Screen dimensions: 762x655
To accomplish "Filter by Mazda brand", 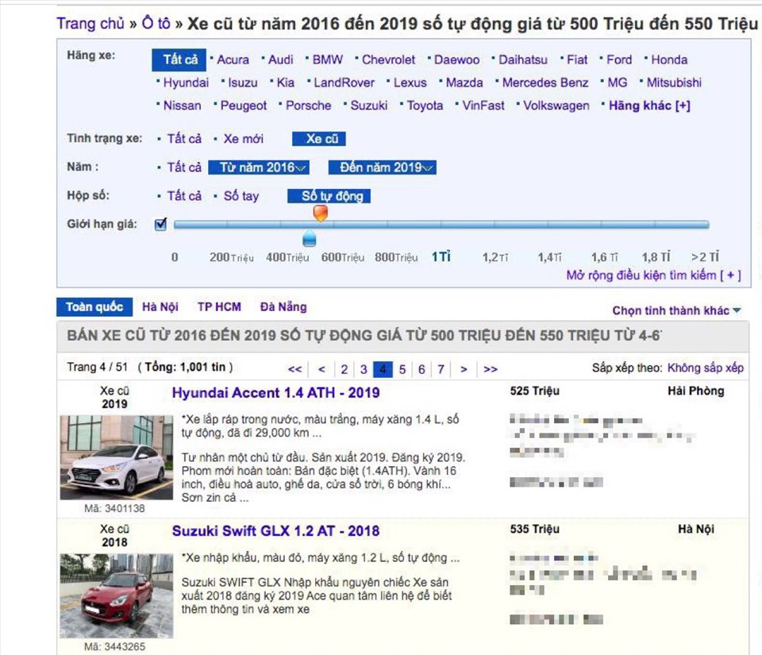I will 464,83.
